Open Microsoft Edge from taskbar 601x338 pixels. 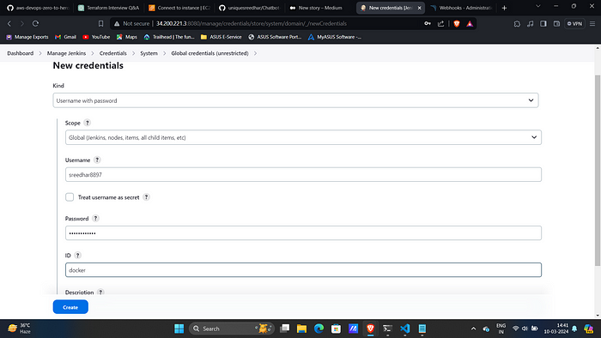click(319, 329)
